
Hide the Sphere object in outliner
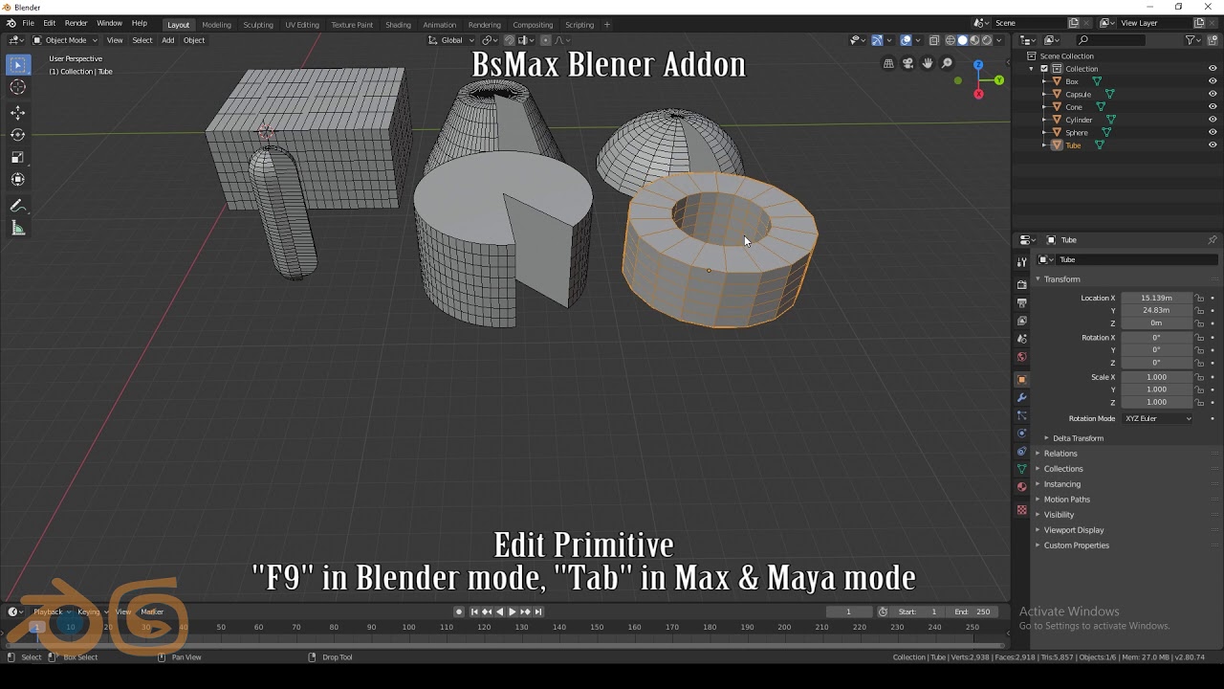(x=1213, y=132)
